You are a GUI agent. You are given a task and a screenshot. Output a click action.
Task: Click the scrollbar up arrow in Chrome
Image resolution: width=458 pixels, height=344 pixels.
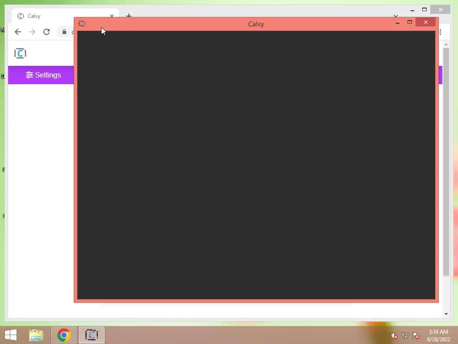coord(446,44)
